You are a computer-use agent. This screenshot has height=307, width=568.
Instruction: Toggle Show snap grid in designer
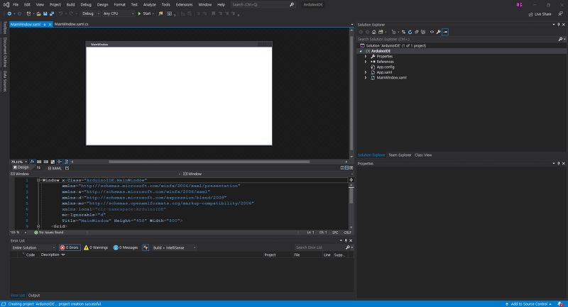(x=39, y=162)
